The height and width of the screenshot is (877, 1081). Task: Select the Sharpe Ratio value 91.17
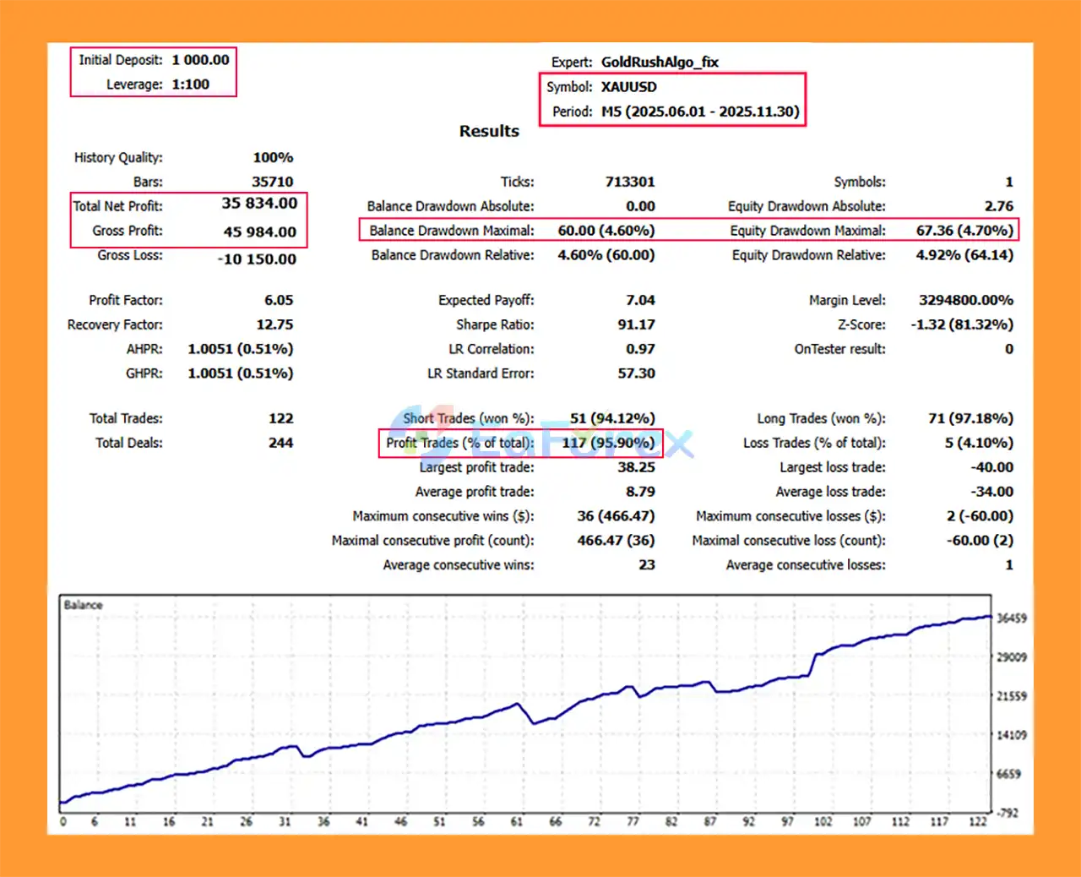636,324
